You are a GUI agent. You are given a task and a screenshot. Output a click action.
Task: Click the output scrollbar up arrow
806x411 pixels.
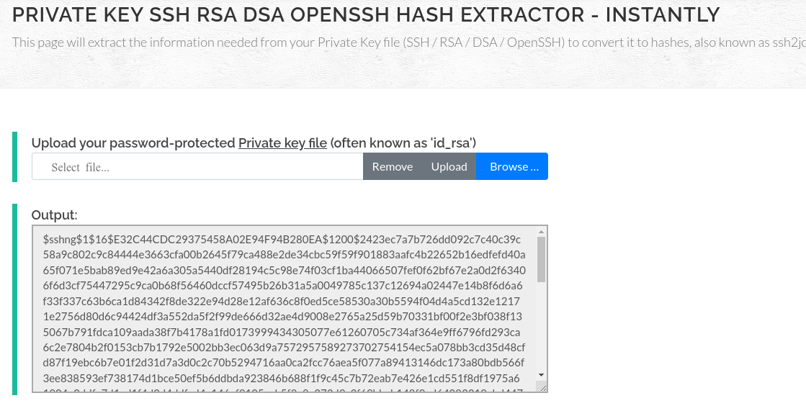(x=541, y=232)
